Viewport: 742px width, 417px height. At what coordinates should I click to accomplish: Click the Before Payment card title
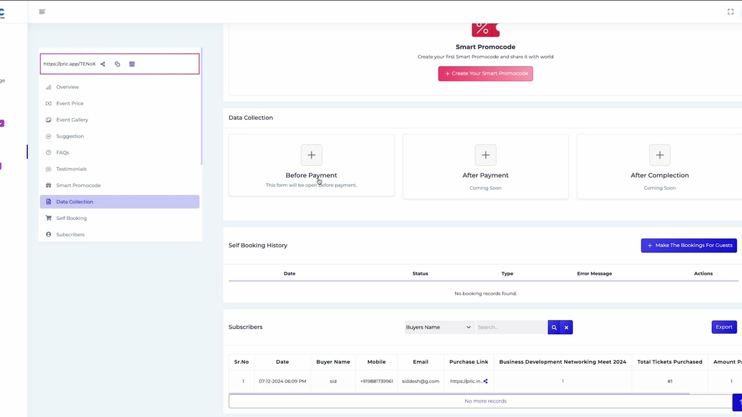[311, 175]
